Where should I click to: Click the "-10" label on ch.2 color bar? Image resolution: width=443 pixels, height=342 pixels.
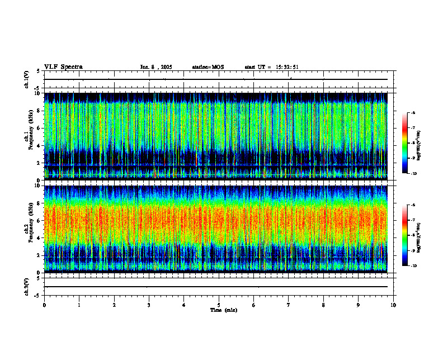pos(413,266)
